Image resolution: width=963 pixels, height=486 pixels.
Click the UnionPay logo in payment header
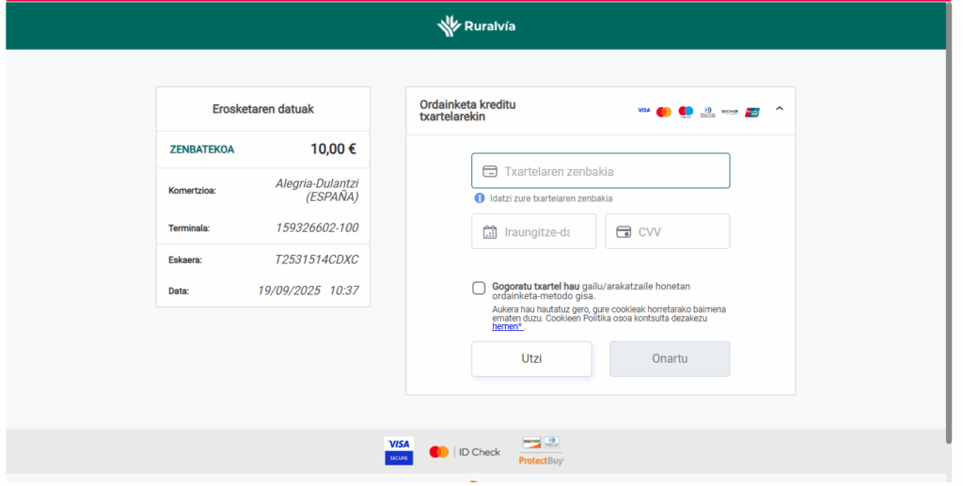coord(752,112)
